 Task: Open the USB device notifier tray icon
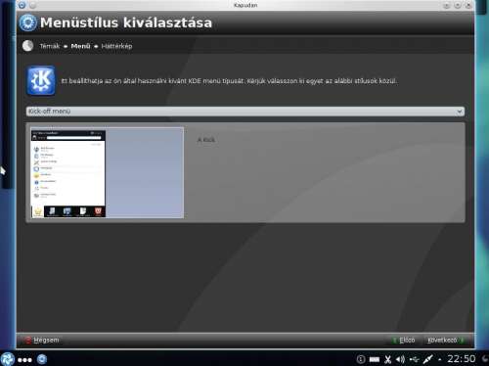pos(414,359)
